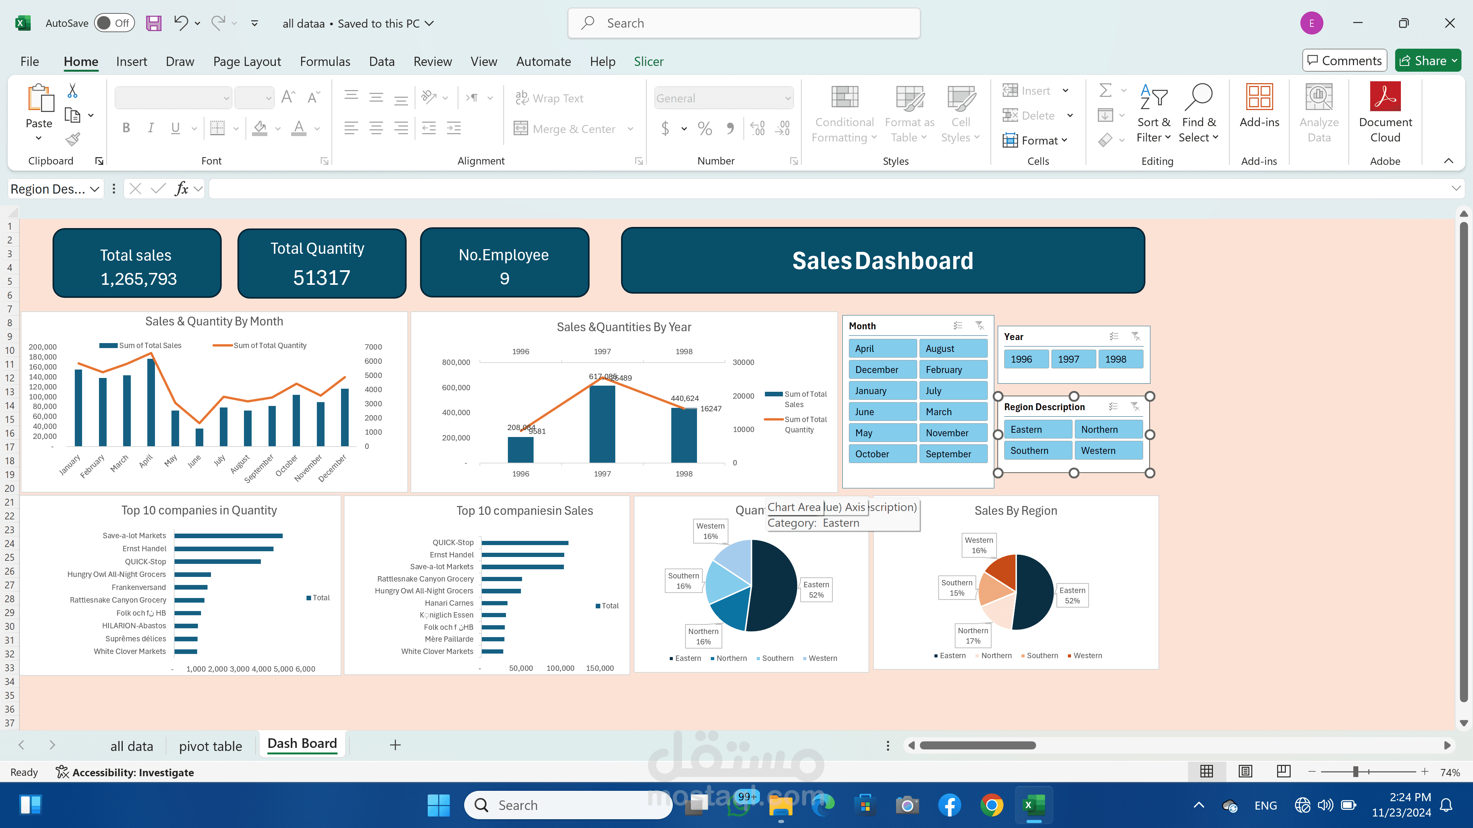1473x828 pixels.
Task: Toggle the April month slicer button
Action: [x=882, y=348]
